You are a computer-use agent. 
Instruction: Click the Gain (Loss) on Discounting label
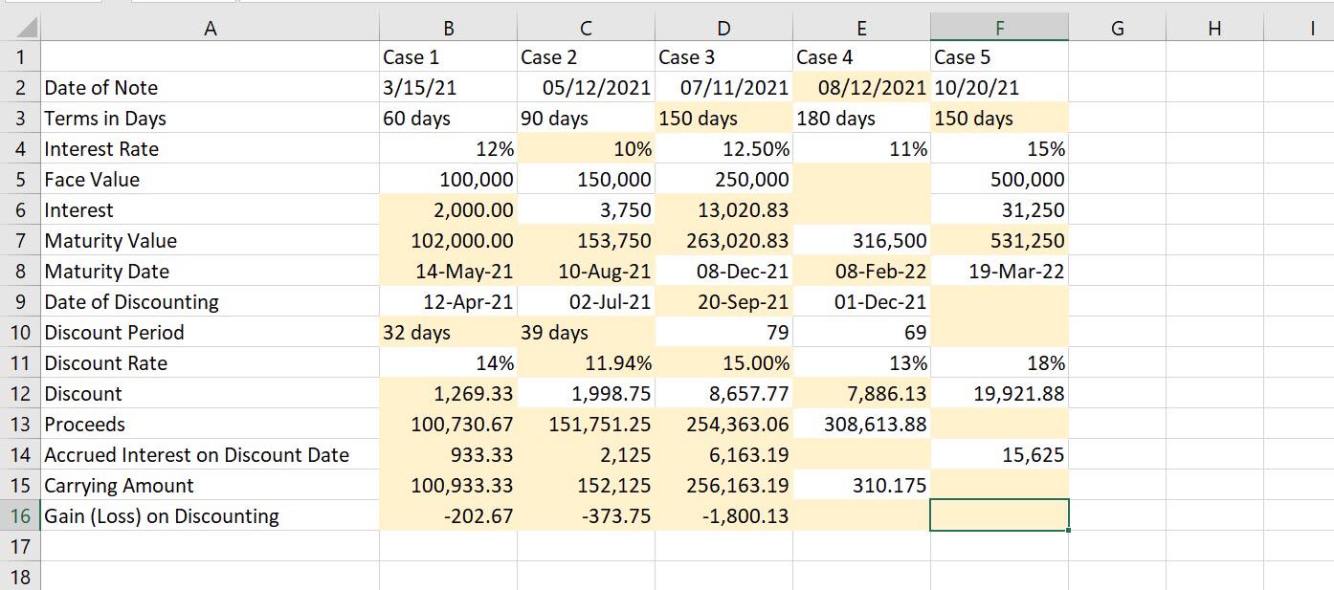tap(162, 516)
